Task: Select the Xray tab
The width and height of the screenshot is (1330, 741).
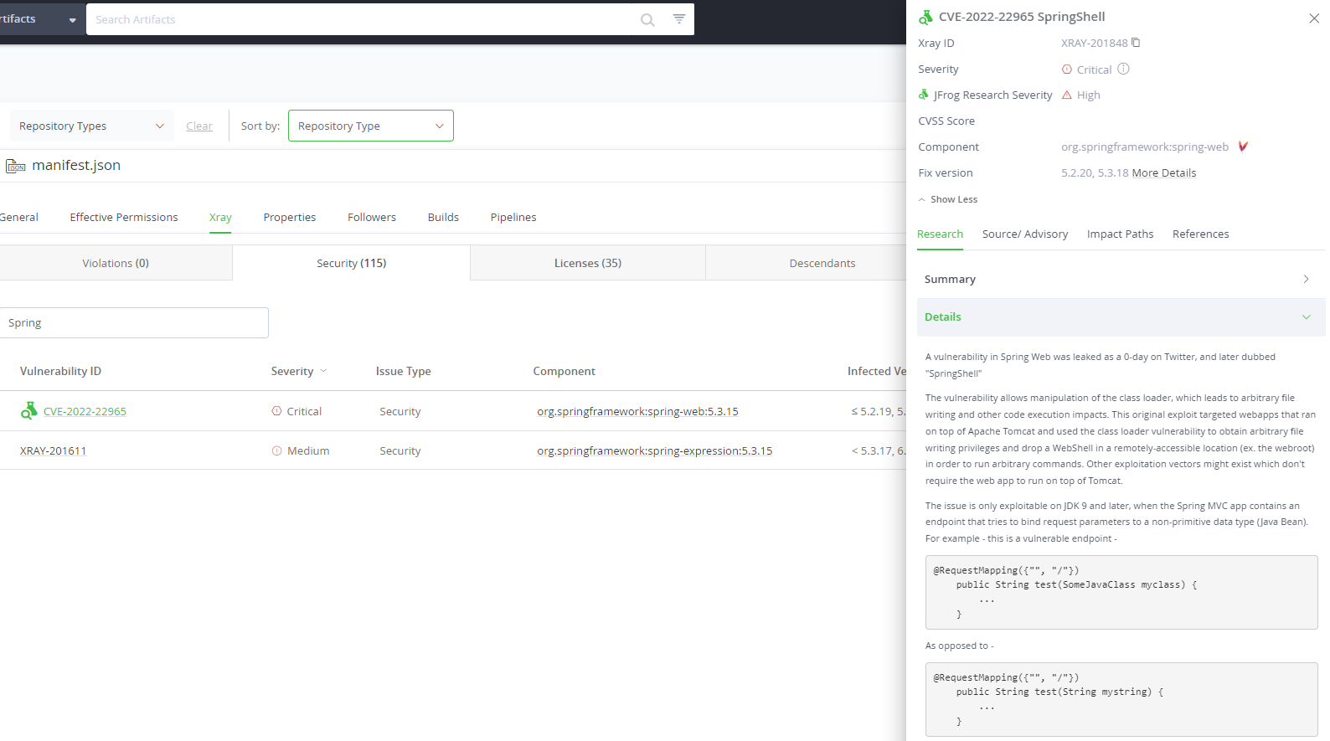Action: (220, 217)
